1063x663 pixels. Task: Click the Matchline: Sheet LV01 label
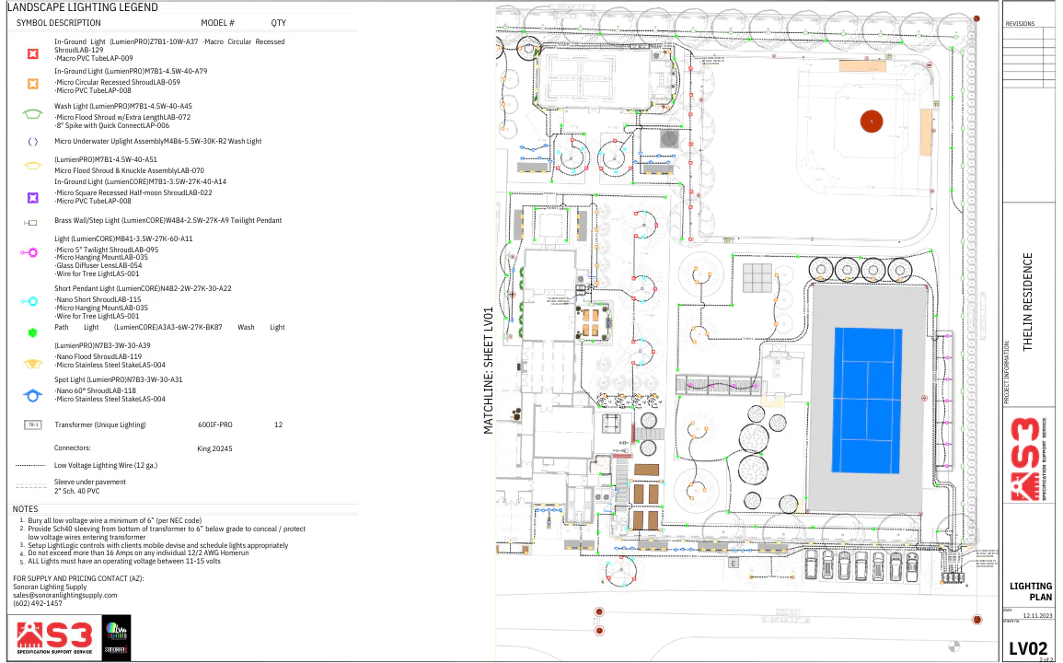pos(489,370)
